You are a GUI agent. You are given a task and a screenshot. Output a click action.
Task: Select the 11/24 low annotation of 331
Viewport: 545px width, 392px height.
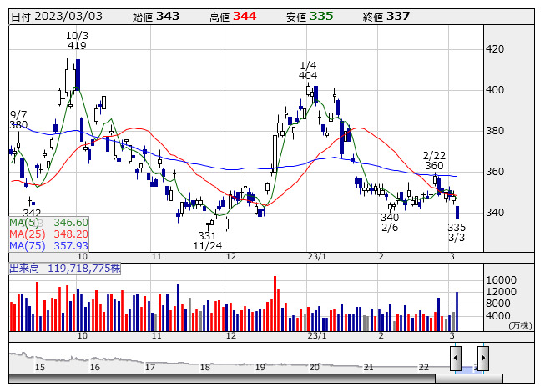pyautogui.click(x=207, y=240)
